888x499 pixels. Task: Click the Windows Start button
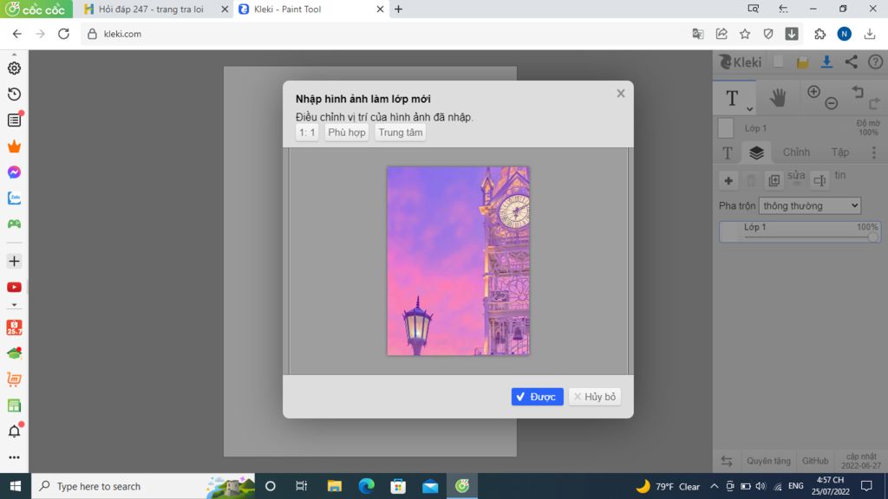pyautogui.click(x=16, y=486)
